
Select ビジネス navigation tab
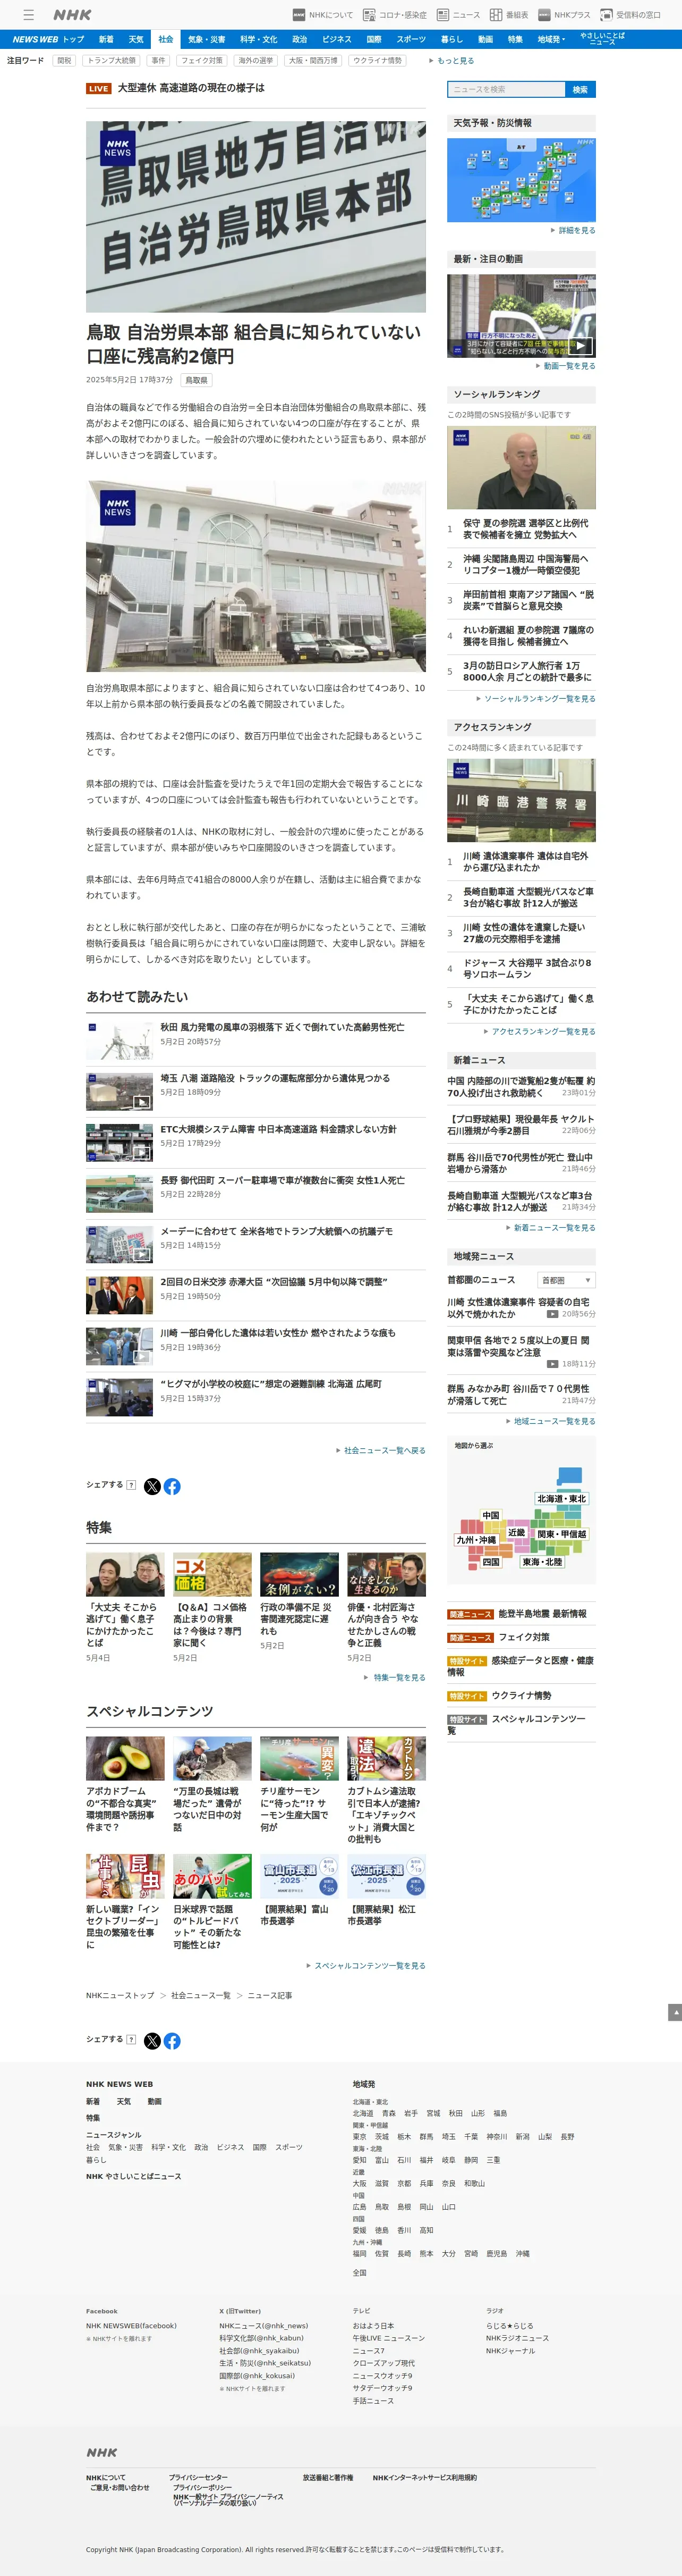pos(337,39)
